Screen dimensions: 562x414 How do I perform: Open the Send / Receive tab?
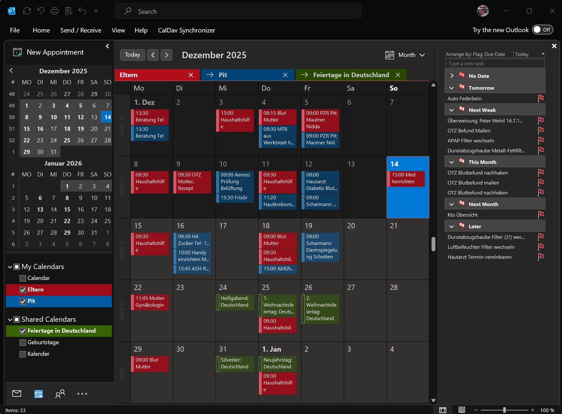click(81, 30)
